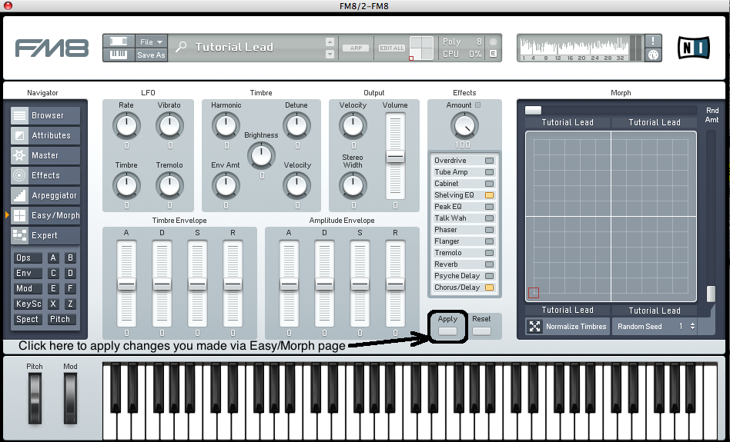
Task: Click the Output Volume slider
Action: 395,157
